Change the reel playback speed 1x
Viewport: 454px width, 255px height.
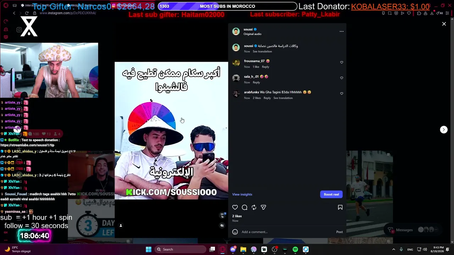click(223, 215)
